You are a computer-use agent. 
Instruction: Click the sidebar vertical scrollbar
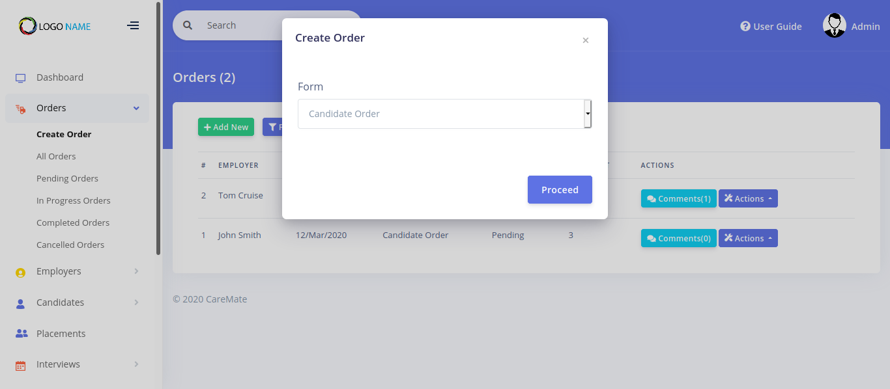[158, 130]
